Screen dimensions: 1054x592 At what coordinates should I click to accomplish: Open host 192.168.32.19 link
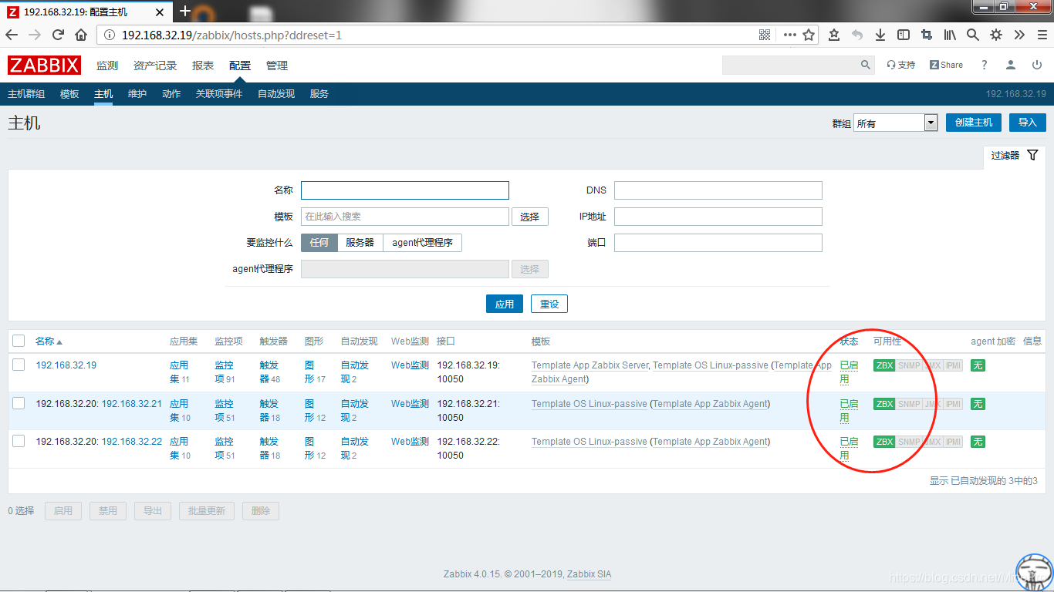tap(66, 365)
